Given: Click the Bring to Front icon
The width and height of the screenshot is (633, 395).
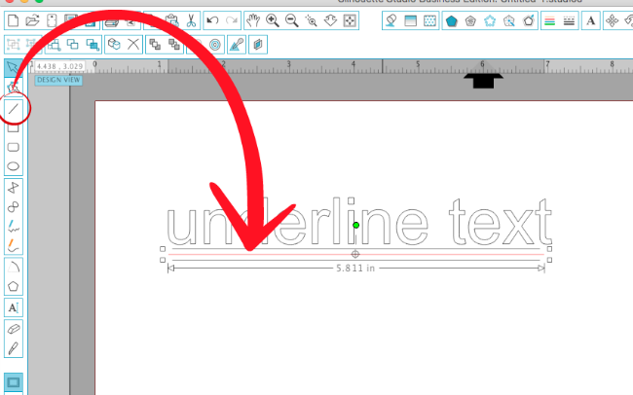Looking at the screenshot, I should coord(155,44).
